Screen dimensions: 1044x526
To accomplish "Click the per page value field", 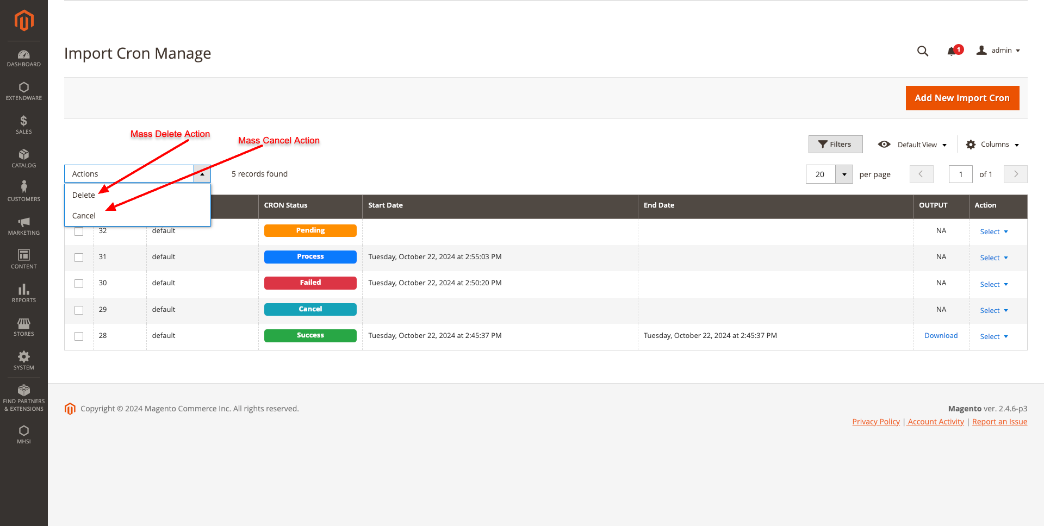I will 821,174.
